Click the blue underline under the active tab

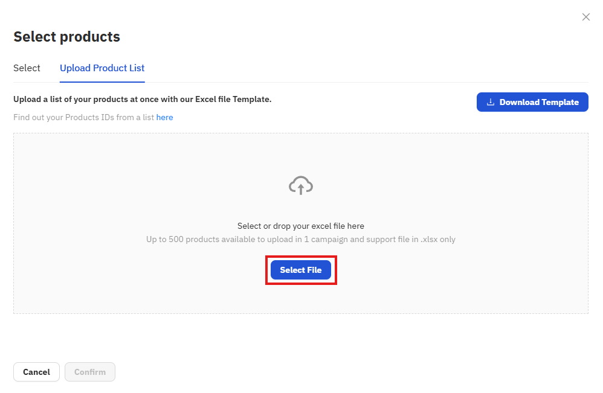tap(102, 81)
